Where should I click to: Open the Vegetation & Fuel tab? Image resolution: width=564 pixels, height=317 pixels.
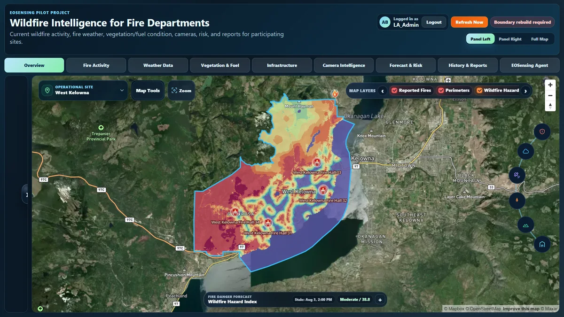pyautogui.click(x=220, y=65)
